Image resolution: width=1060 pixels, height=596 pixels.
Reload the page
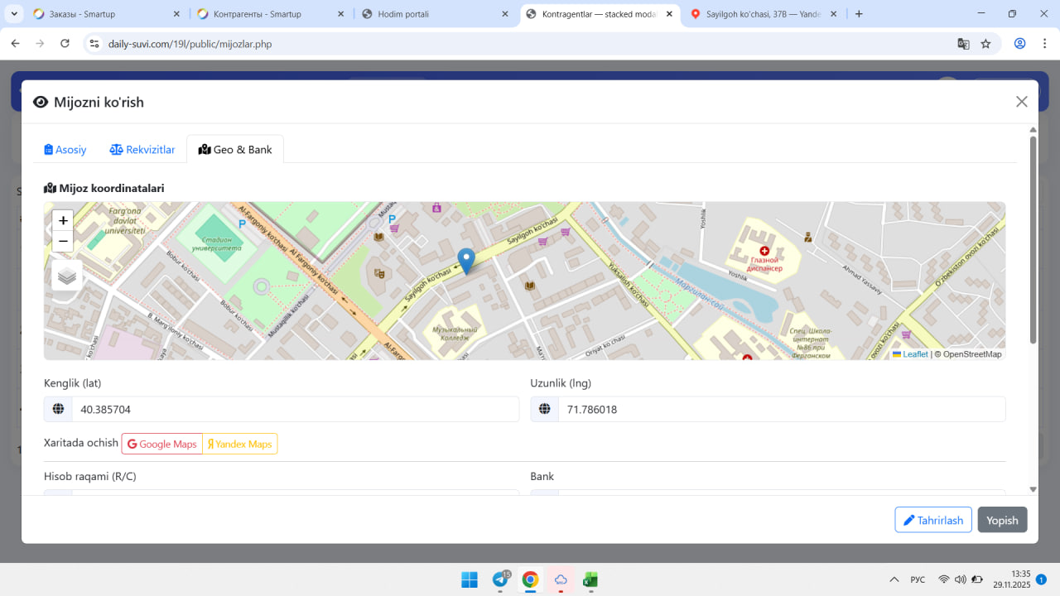[x=65, y=44]
